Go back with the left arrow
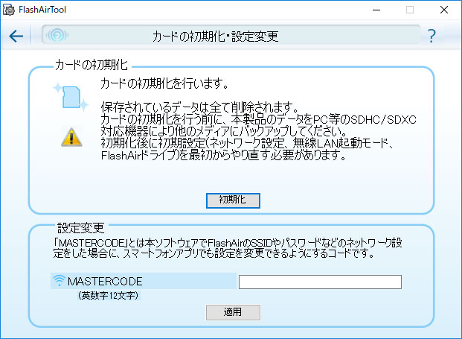The height and width of the screenshot is (339, 462). [x=16, y=37]
